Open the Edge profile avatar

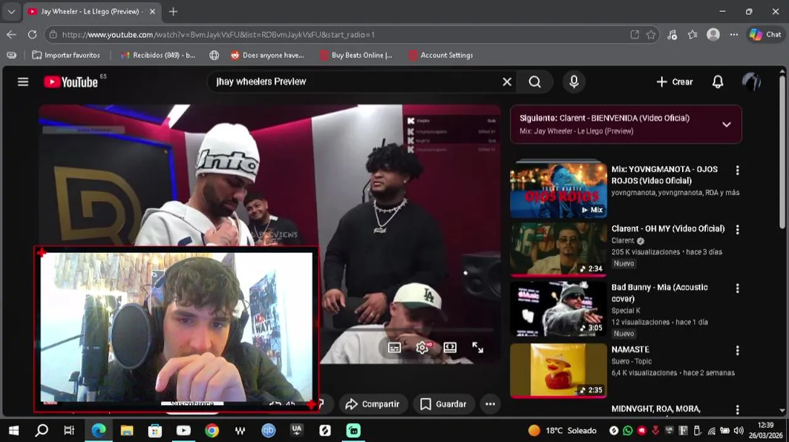[x=713, y=35]
